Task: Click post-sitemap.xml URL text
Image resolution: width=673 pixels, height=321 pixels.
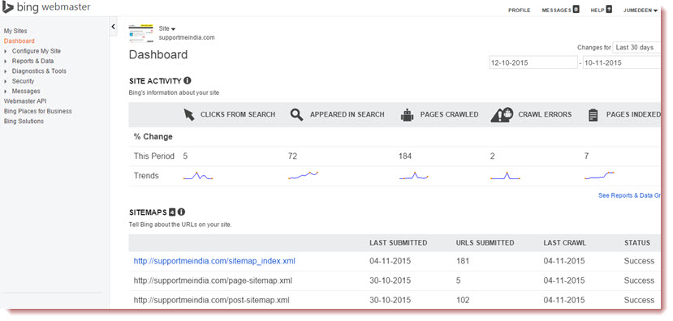Action: pyautogui.click(x=211, y=300)
